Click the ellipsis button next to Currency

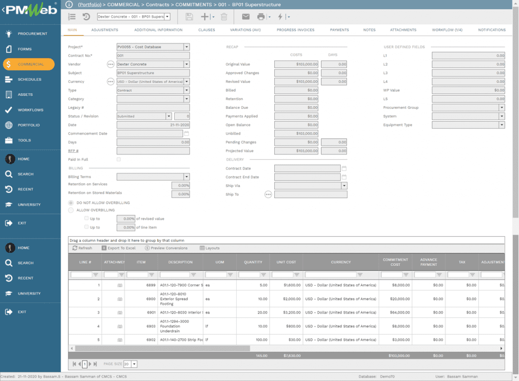point(110,82)
